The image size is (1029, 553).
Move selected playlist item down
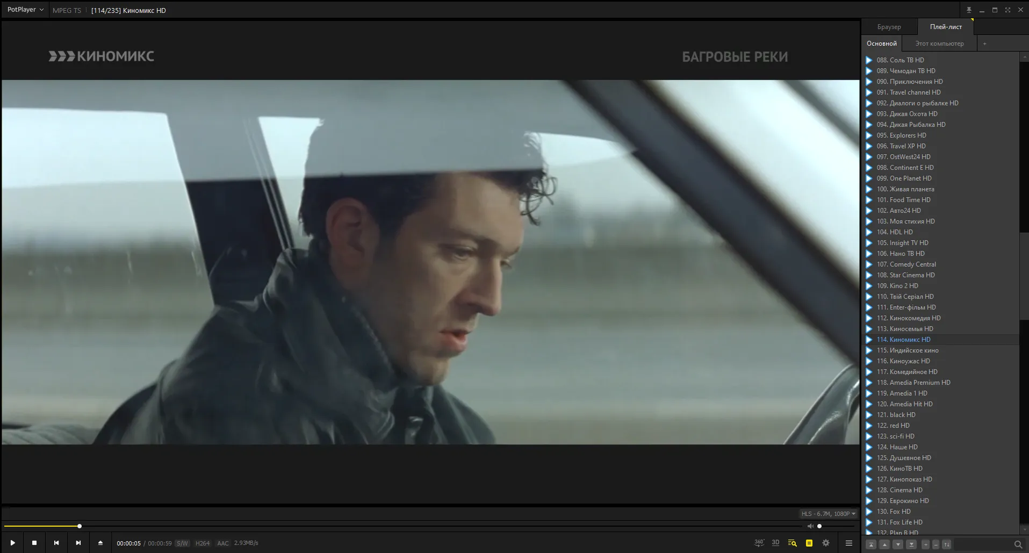[898, 544]
